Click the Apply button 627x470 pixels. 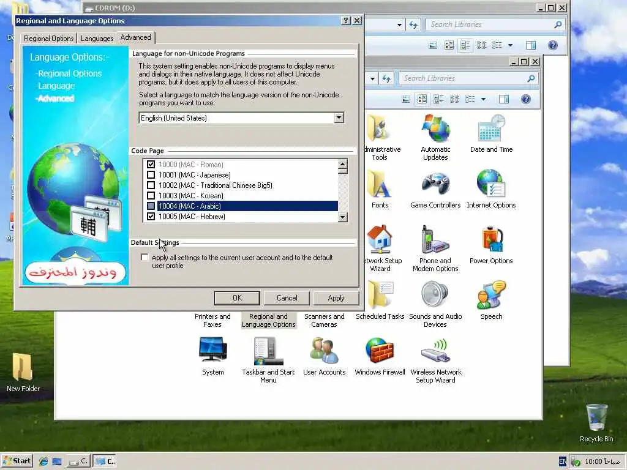click(x=336, y=298)
